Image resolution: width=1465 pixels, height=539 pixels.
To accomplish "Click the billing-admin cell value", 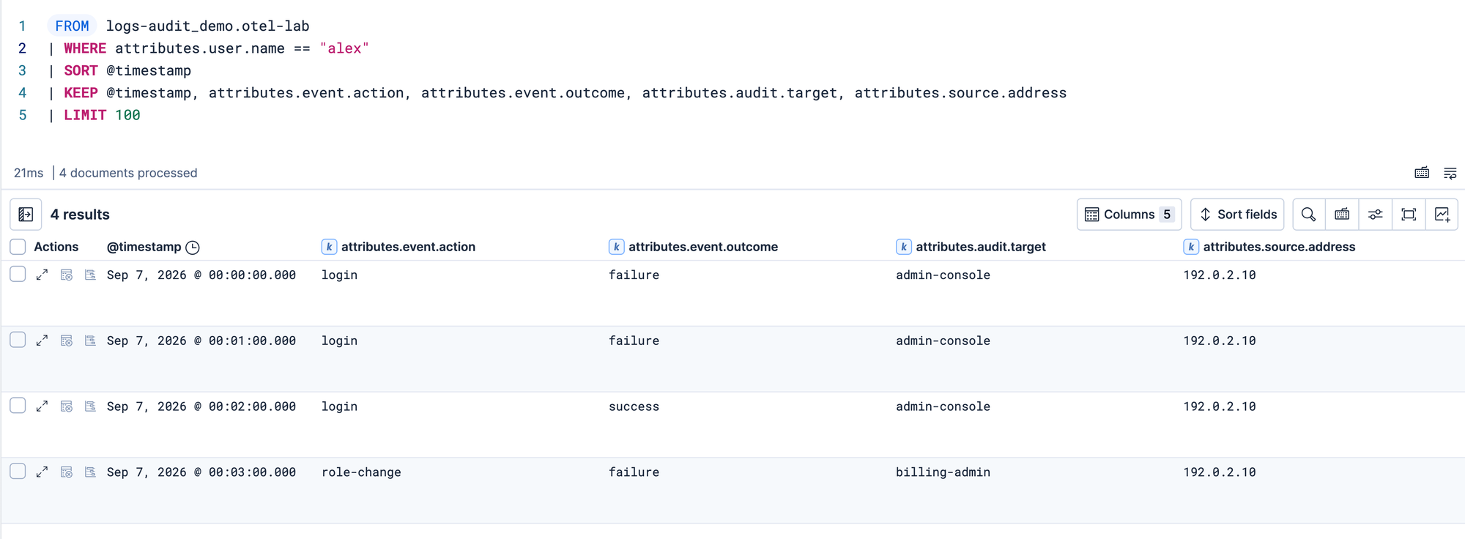I will (943, 472).
